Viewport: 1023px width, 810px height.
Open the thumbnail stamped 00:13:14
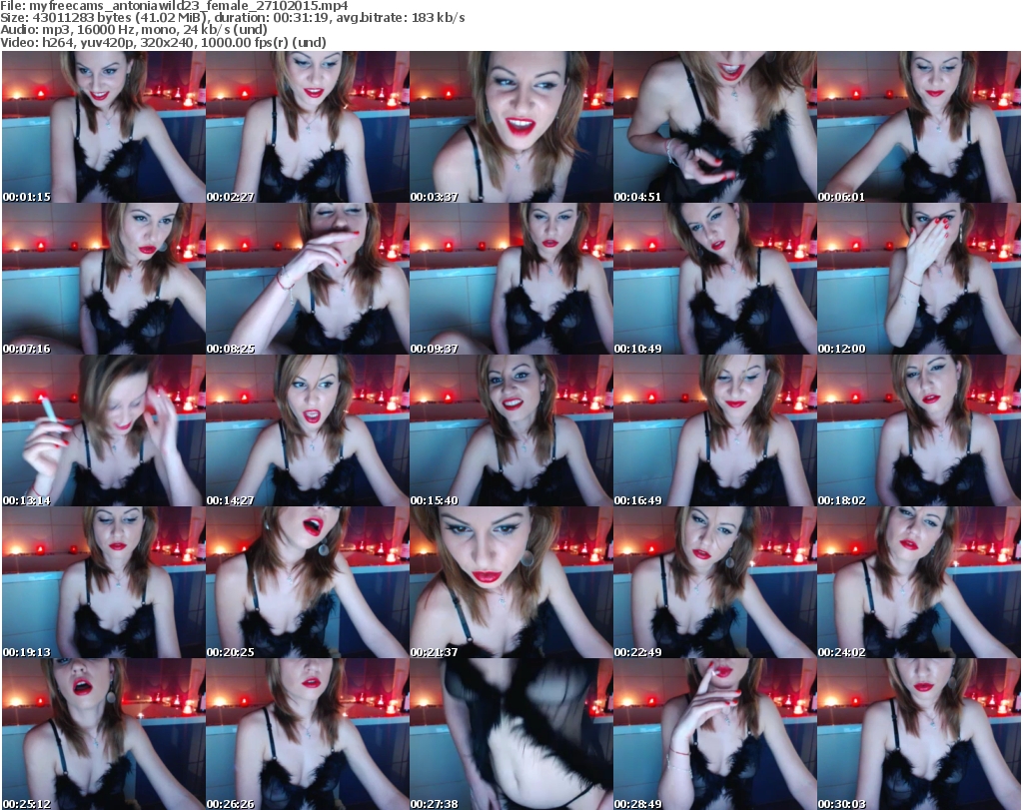(x=104, y=431)
